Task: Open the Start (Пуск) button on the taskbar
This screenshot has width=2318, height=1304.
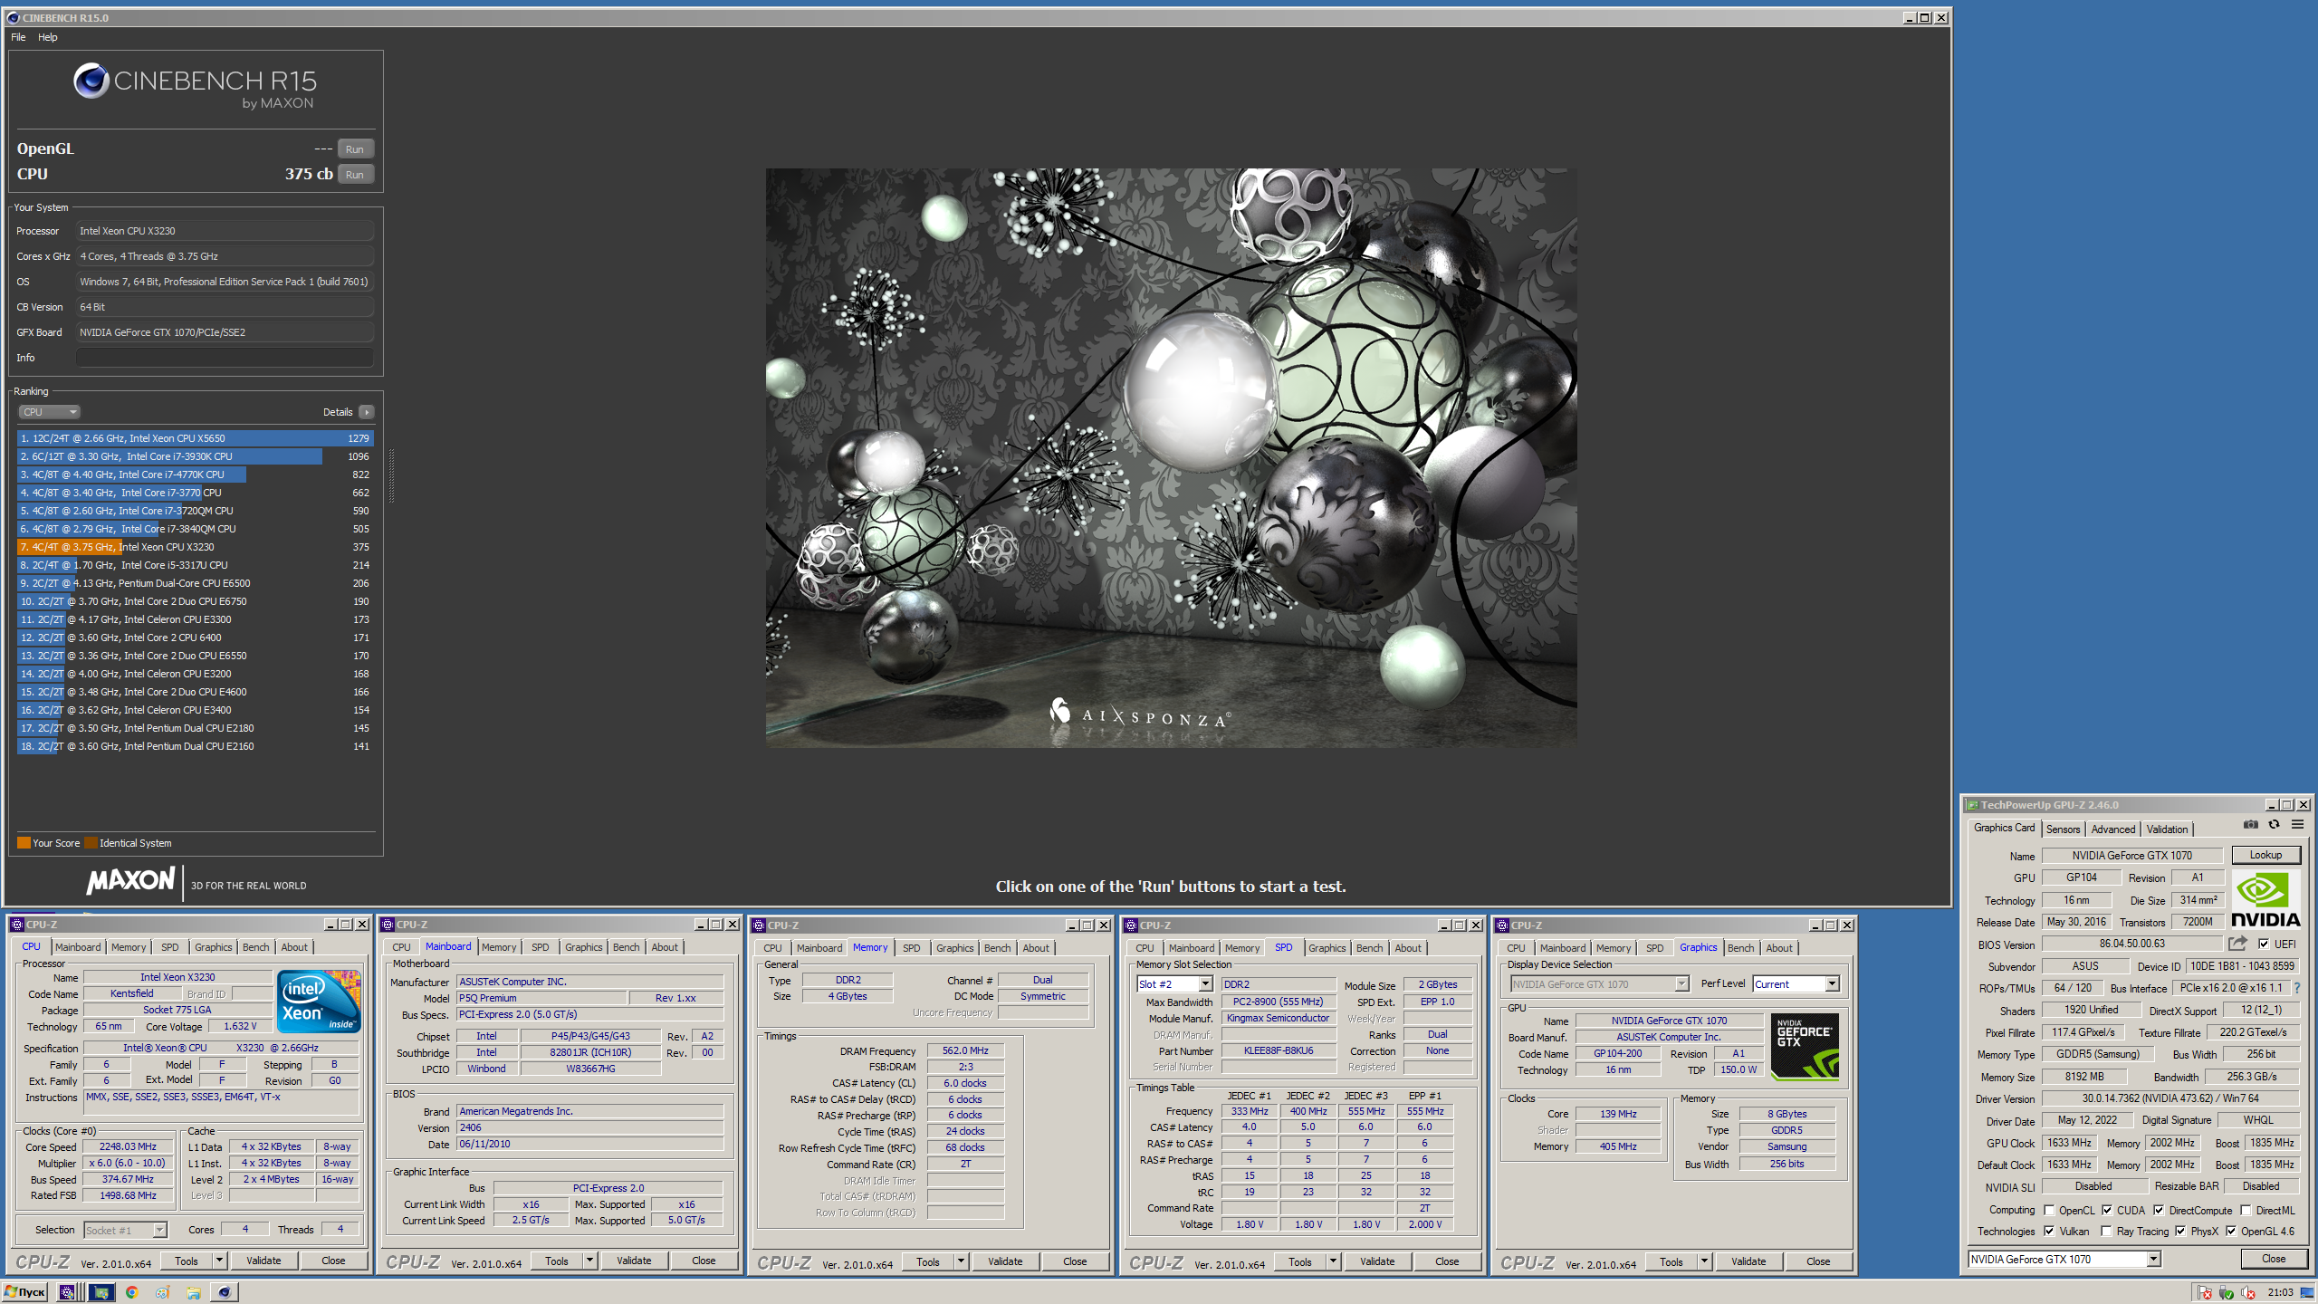Action: (x=25, y=1292)
